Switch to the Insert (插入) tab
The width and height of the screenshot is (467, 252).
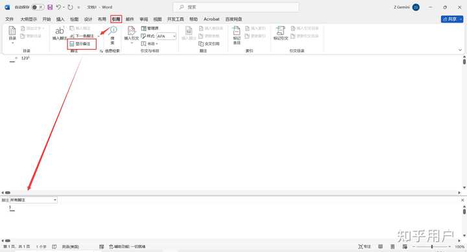(60, 19)
